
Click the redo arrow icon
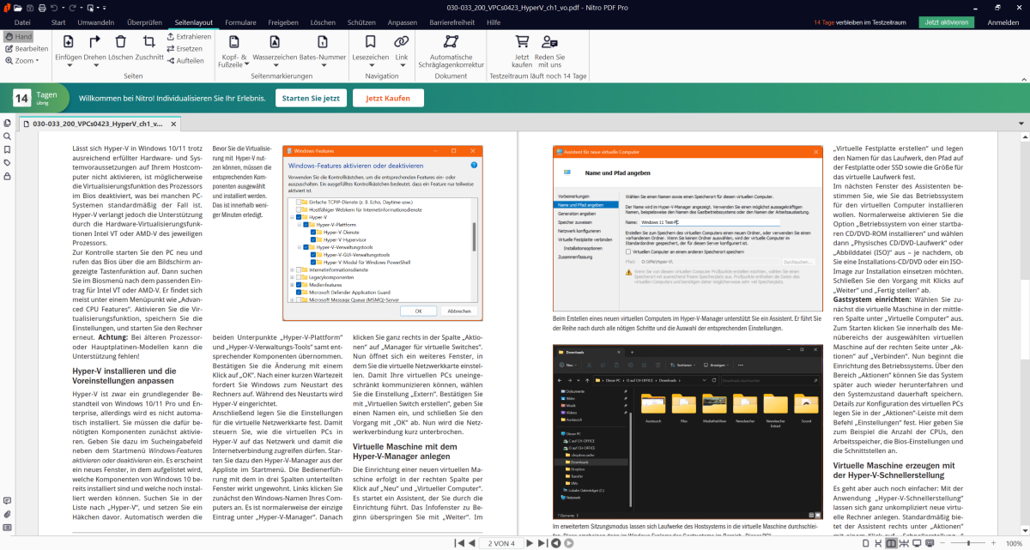72,8
